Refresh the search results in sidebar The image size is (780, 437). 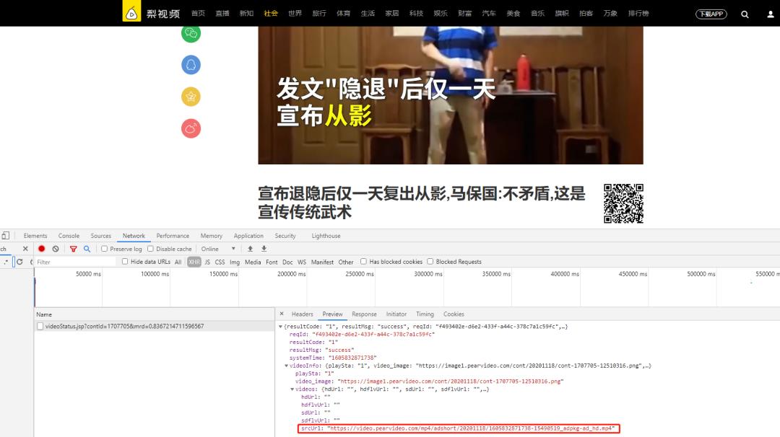click(20, 262)
